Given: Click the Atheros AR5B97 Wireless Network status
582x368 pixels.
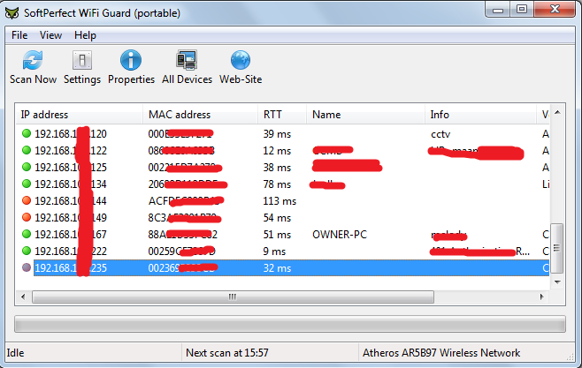Looking at the screenshot, I should pyautogui.click(x=441, y=353).
